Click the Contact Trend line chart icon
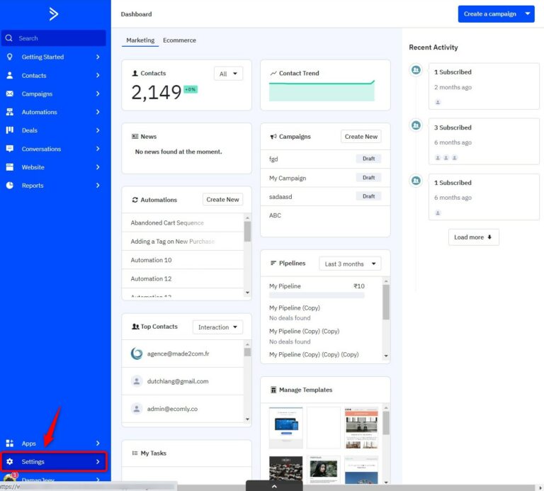This screenshot has width=544, height=491. tap(273, 73)
